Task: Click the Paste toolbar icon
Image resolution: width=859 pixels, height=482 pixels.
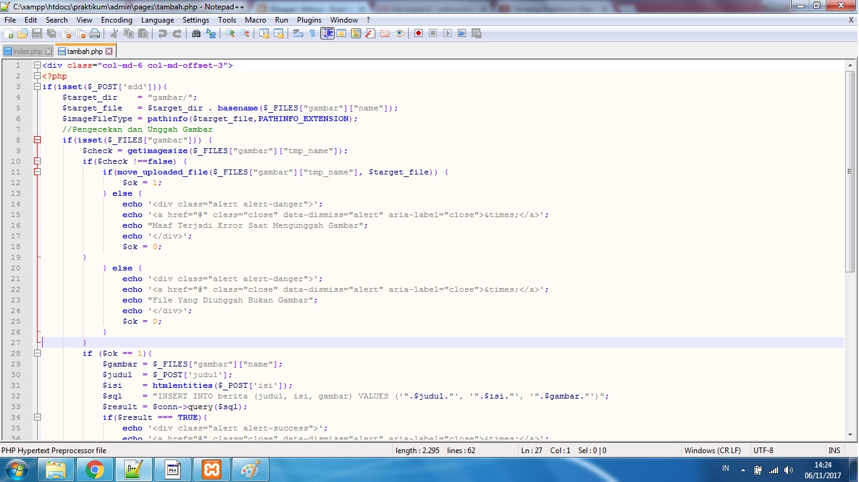Action: [143, 33]
